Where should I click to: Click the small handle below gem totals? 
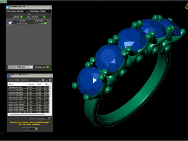[x=29, y=14]
